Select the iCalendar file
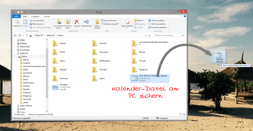The image size is (253, 131). coord(150,78)
